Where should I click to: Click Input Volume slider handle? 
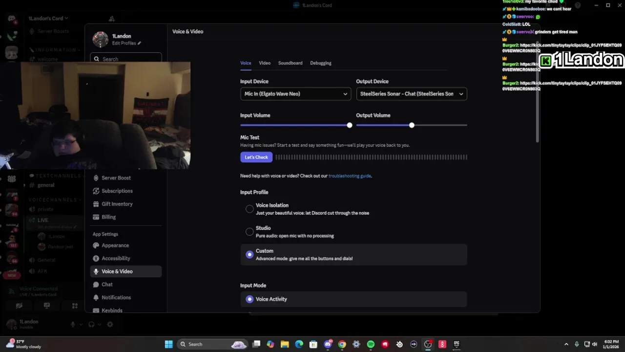click(350, 125)
